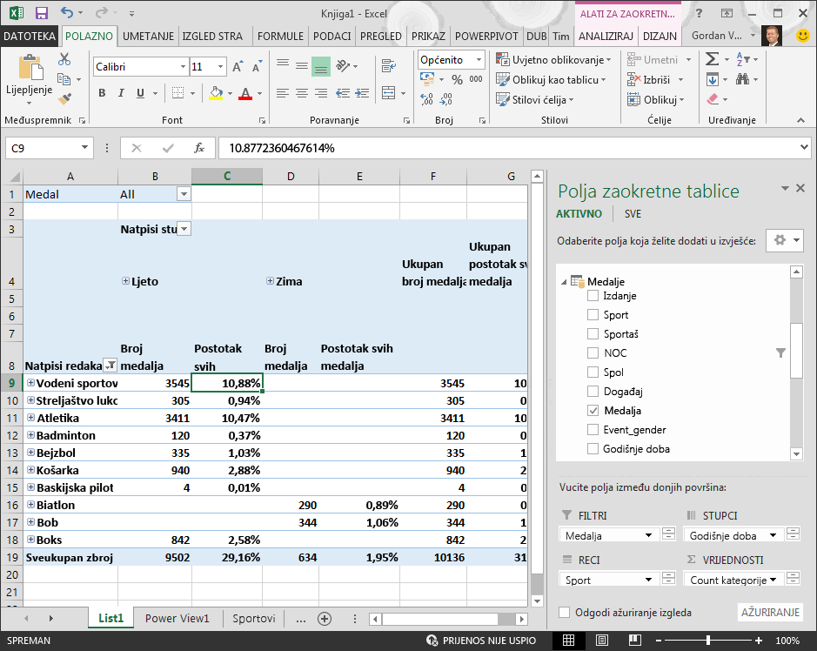
Task: Switch to Page Layout view icon
Action: point(602,640)
